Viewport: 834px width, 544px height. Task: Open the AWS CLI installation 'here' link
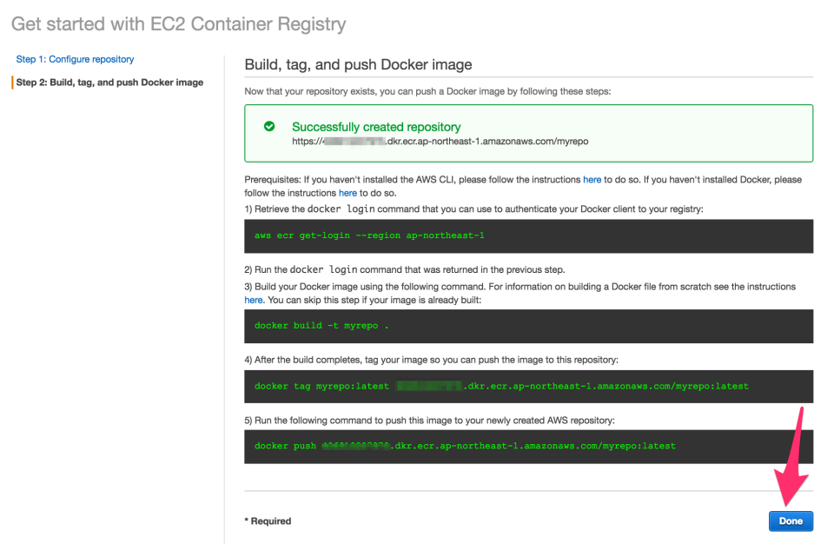click(x=592, y=179)
